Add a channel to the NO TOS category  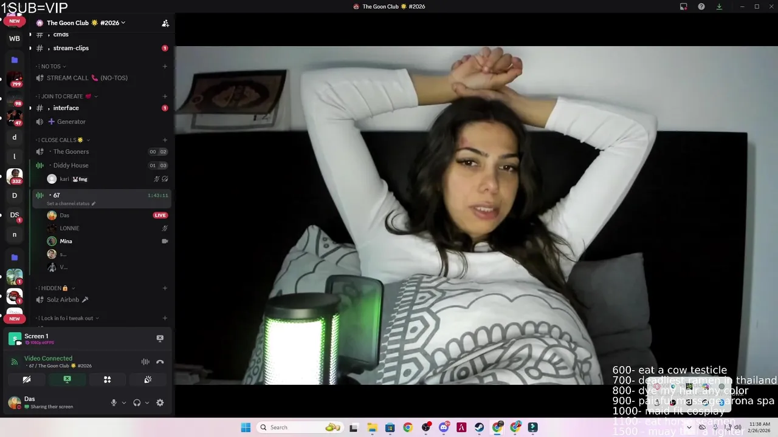pos(165,66)
